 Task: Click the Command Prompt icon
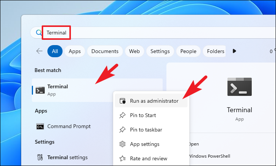[40, 126]
